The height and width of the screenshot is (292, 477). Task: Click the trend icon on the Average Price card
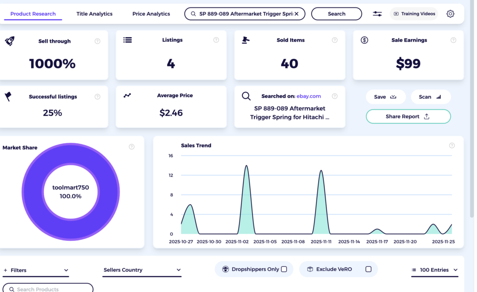[x=128, y=96]
